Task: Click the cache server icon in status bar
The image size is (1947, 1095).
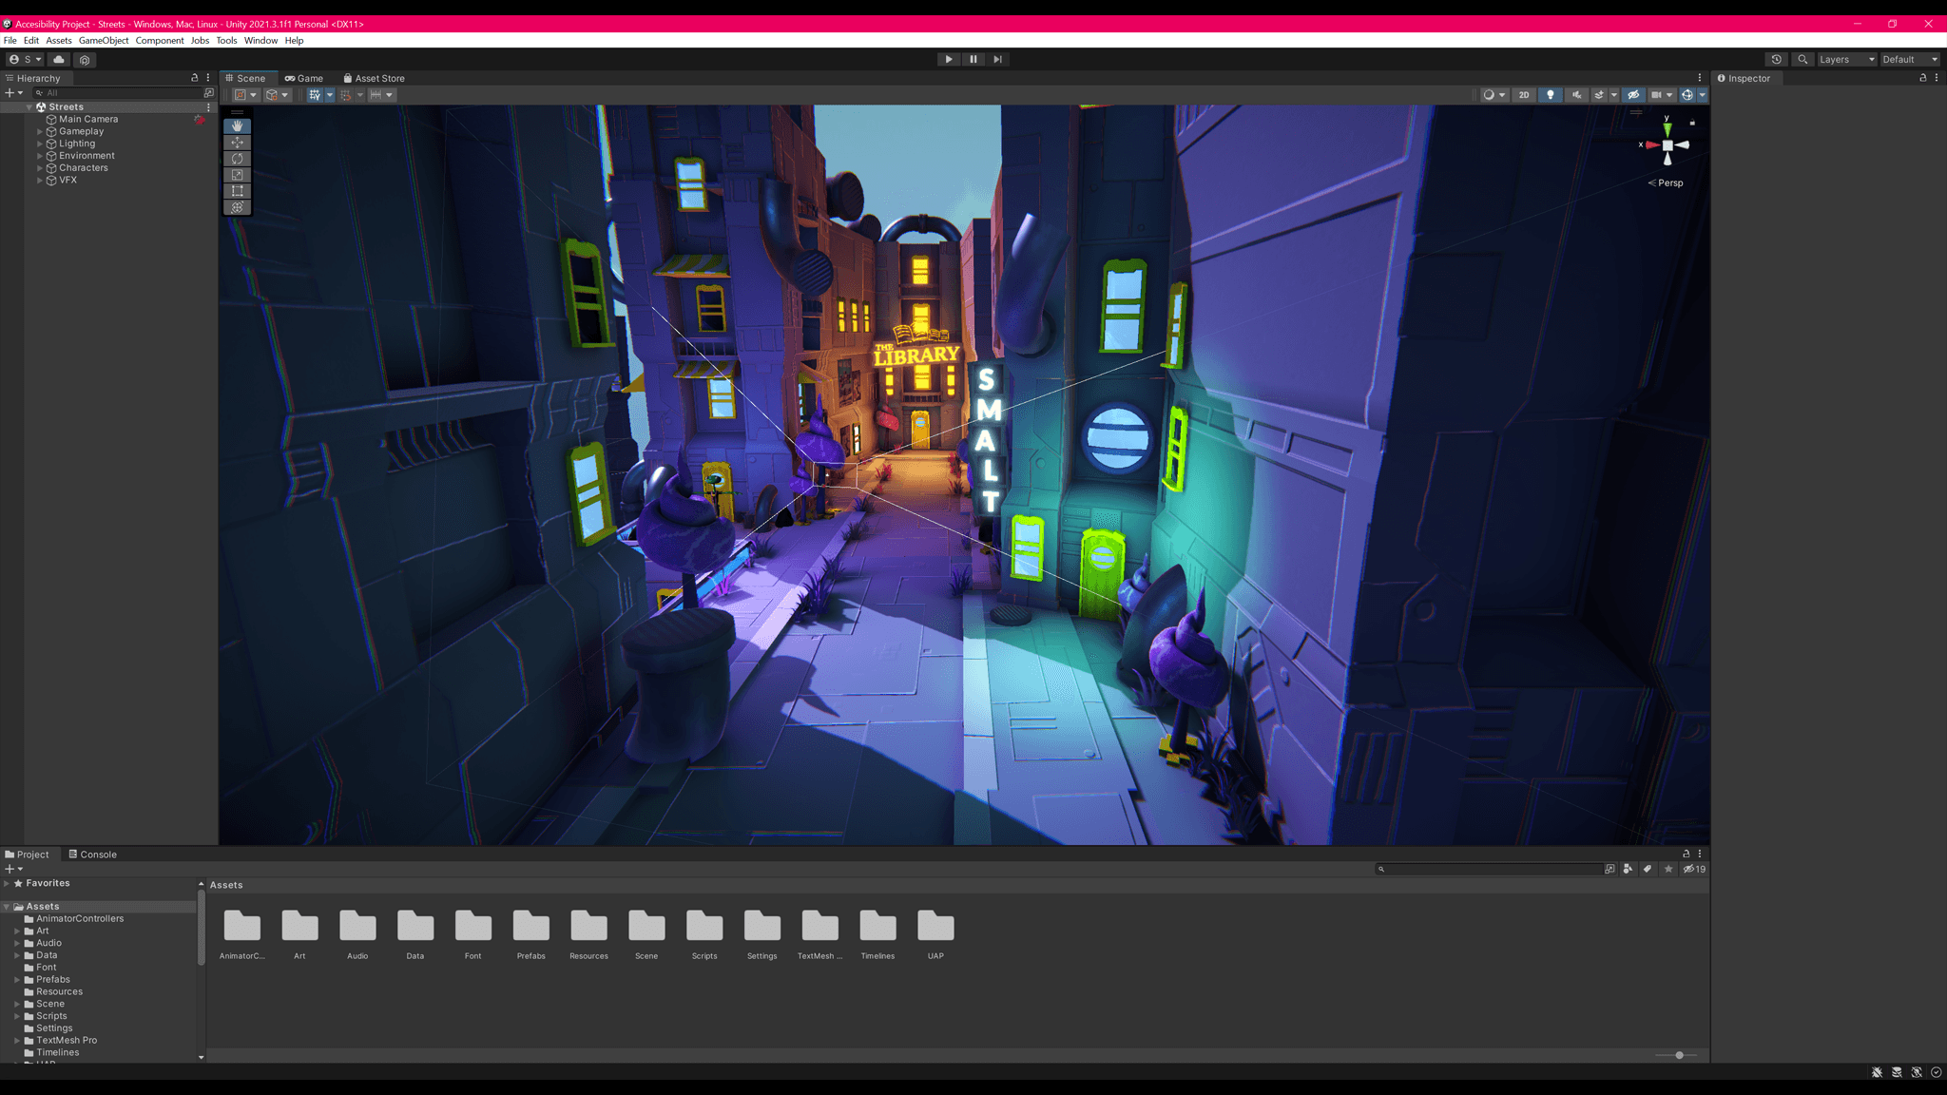Action: pyautogui.click(x=1897, y=1072)
